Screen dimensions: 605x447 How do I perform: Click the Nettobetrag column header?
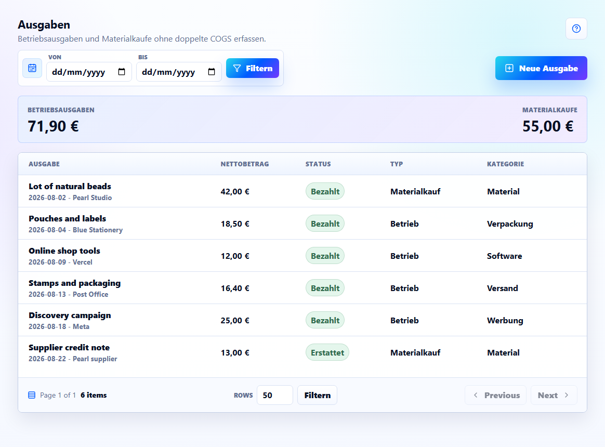pyautogui.click(x=245, y=164)
